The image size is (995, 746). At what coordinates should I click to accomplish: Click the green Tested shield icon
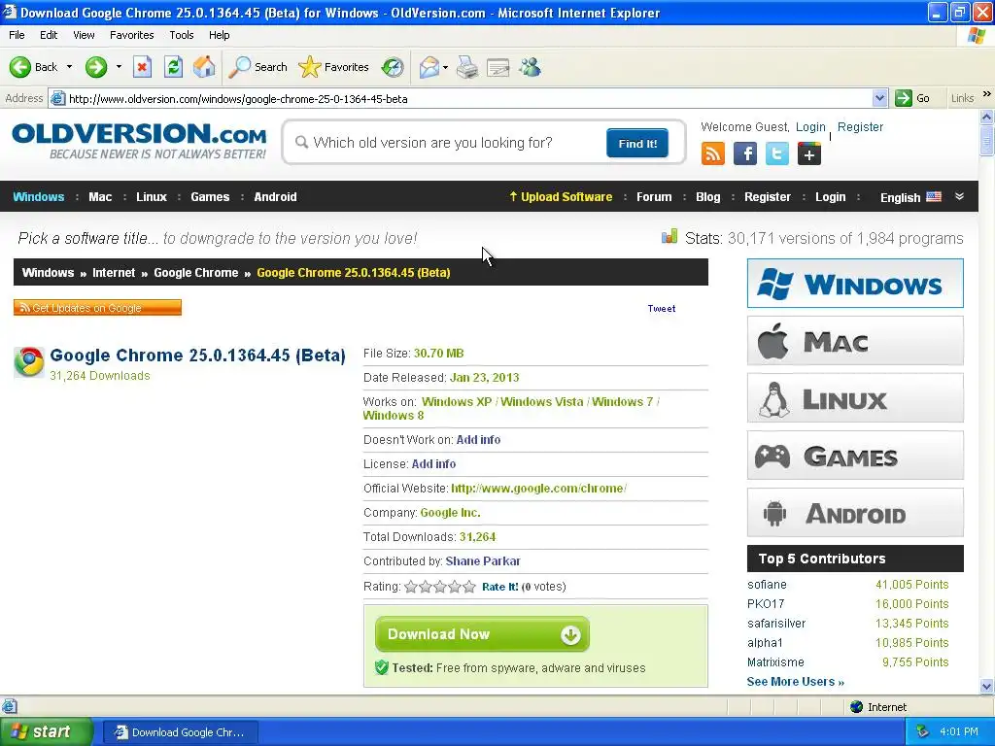coord(381,667)
